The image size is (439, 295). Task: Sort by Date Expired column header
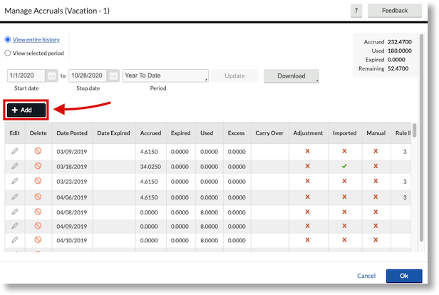click(113, 133)
